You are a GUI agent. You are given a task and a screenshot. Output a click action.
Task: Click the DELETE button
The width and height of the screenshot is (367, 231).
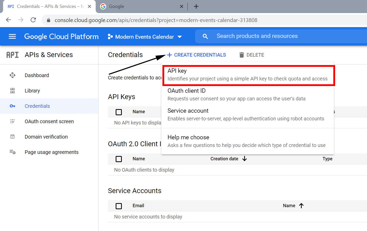252,55
